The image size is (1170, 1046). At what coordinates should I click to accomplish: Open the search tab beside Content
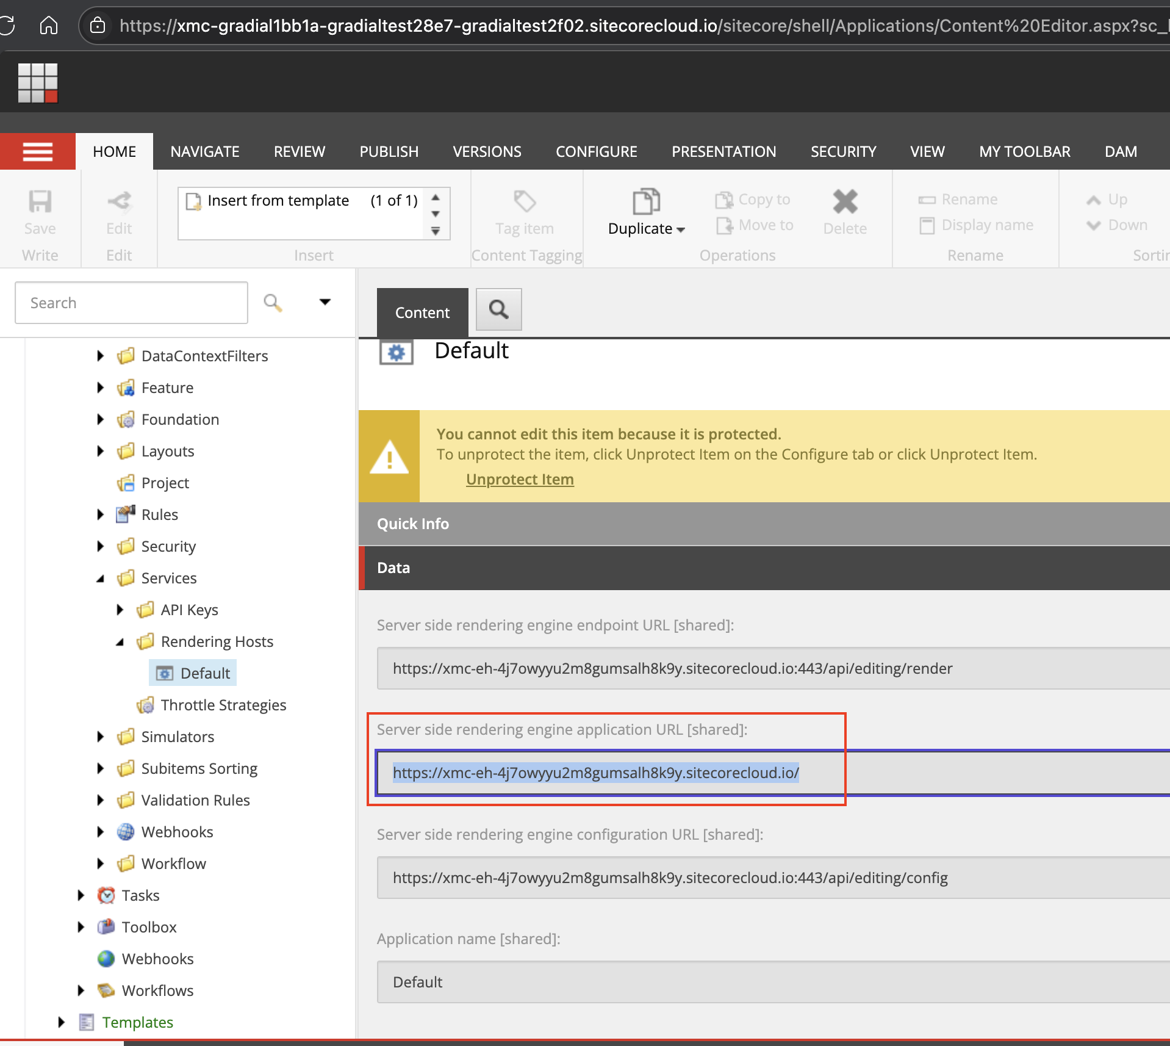coord(498,310)
